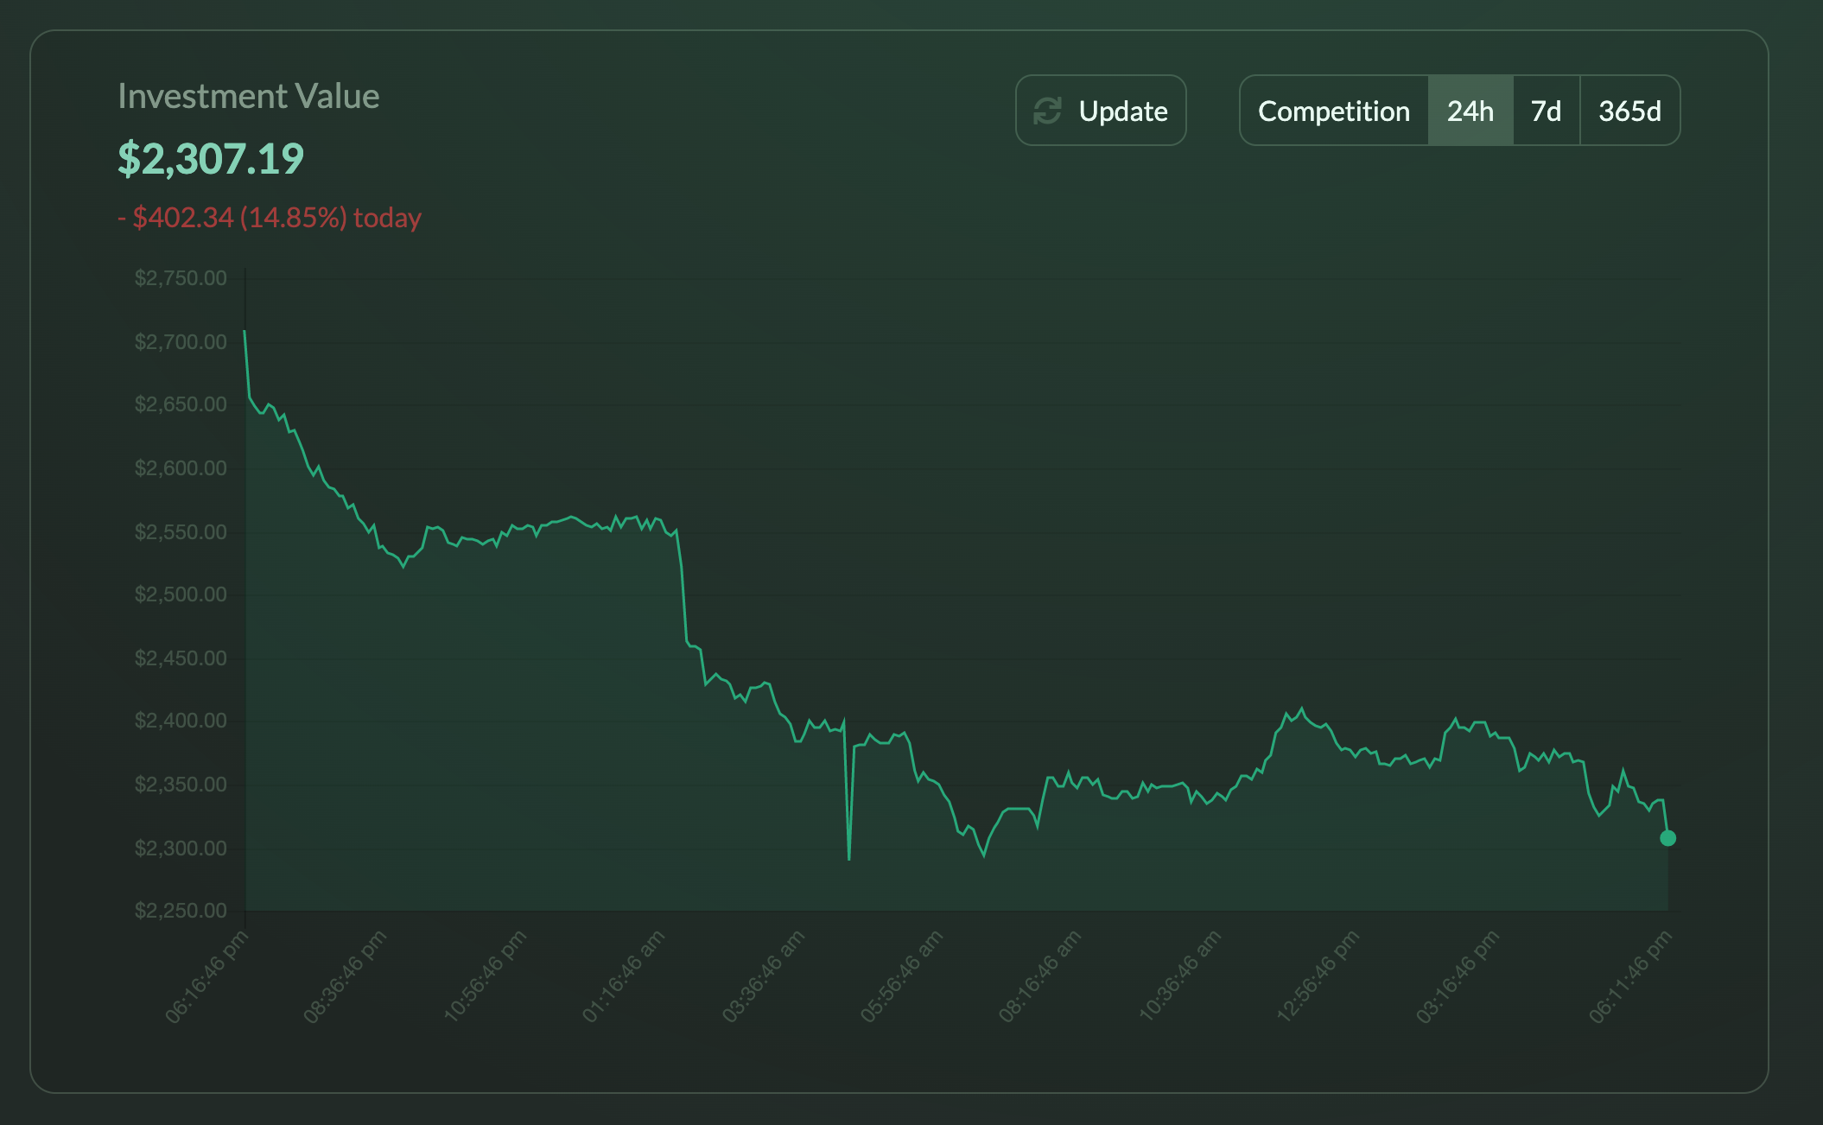1823x1125 pixels.
Task: Switch to the Competition range tab
Action: point(1333,111)
